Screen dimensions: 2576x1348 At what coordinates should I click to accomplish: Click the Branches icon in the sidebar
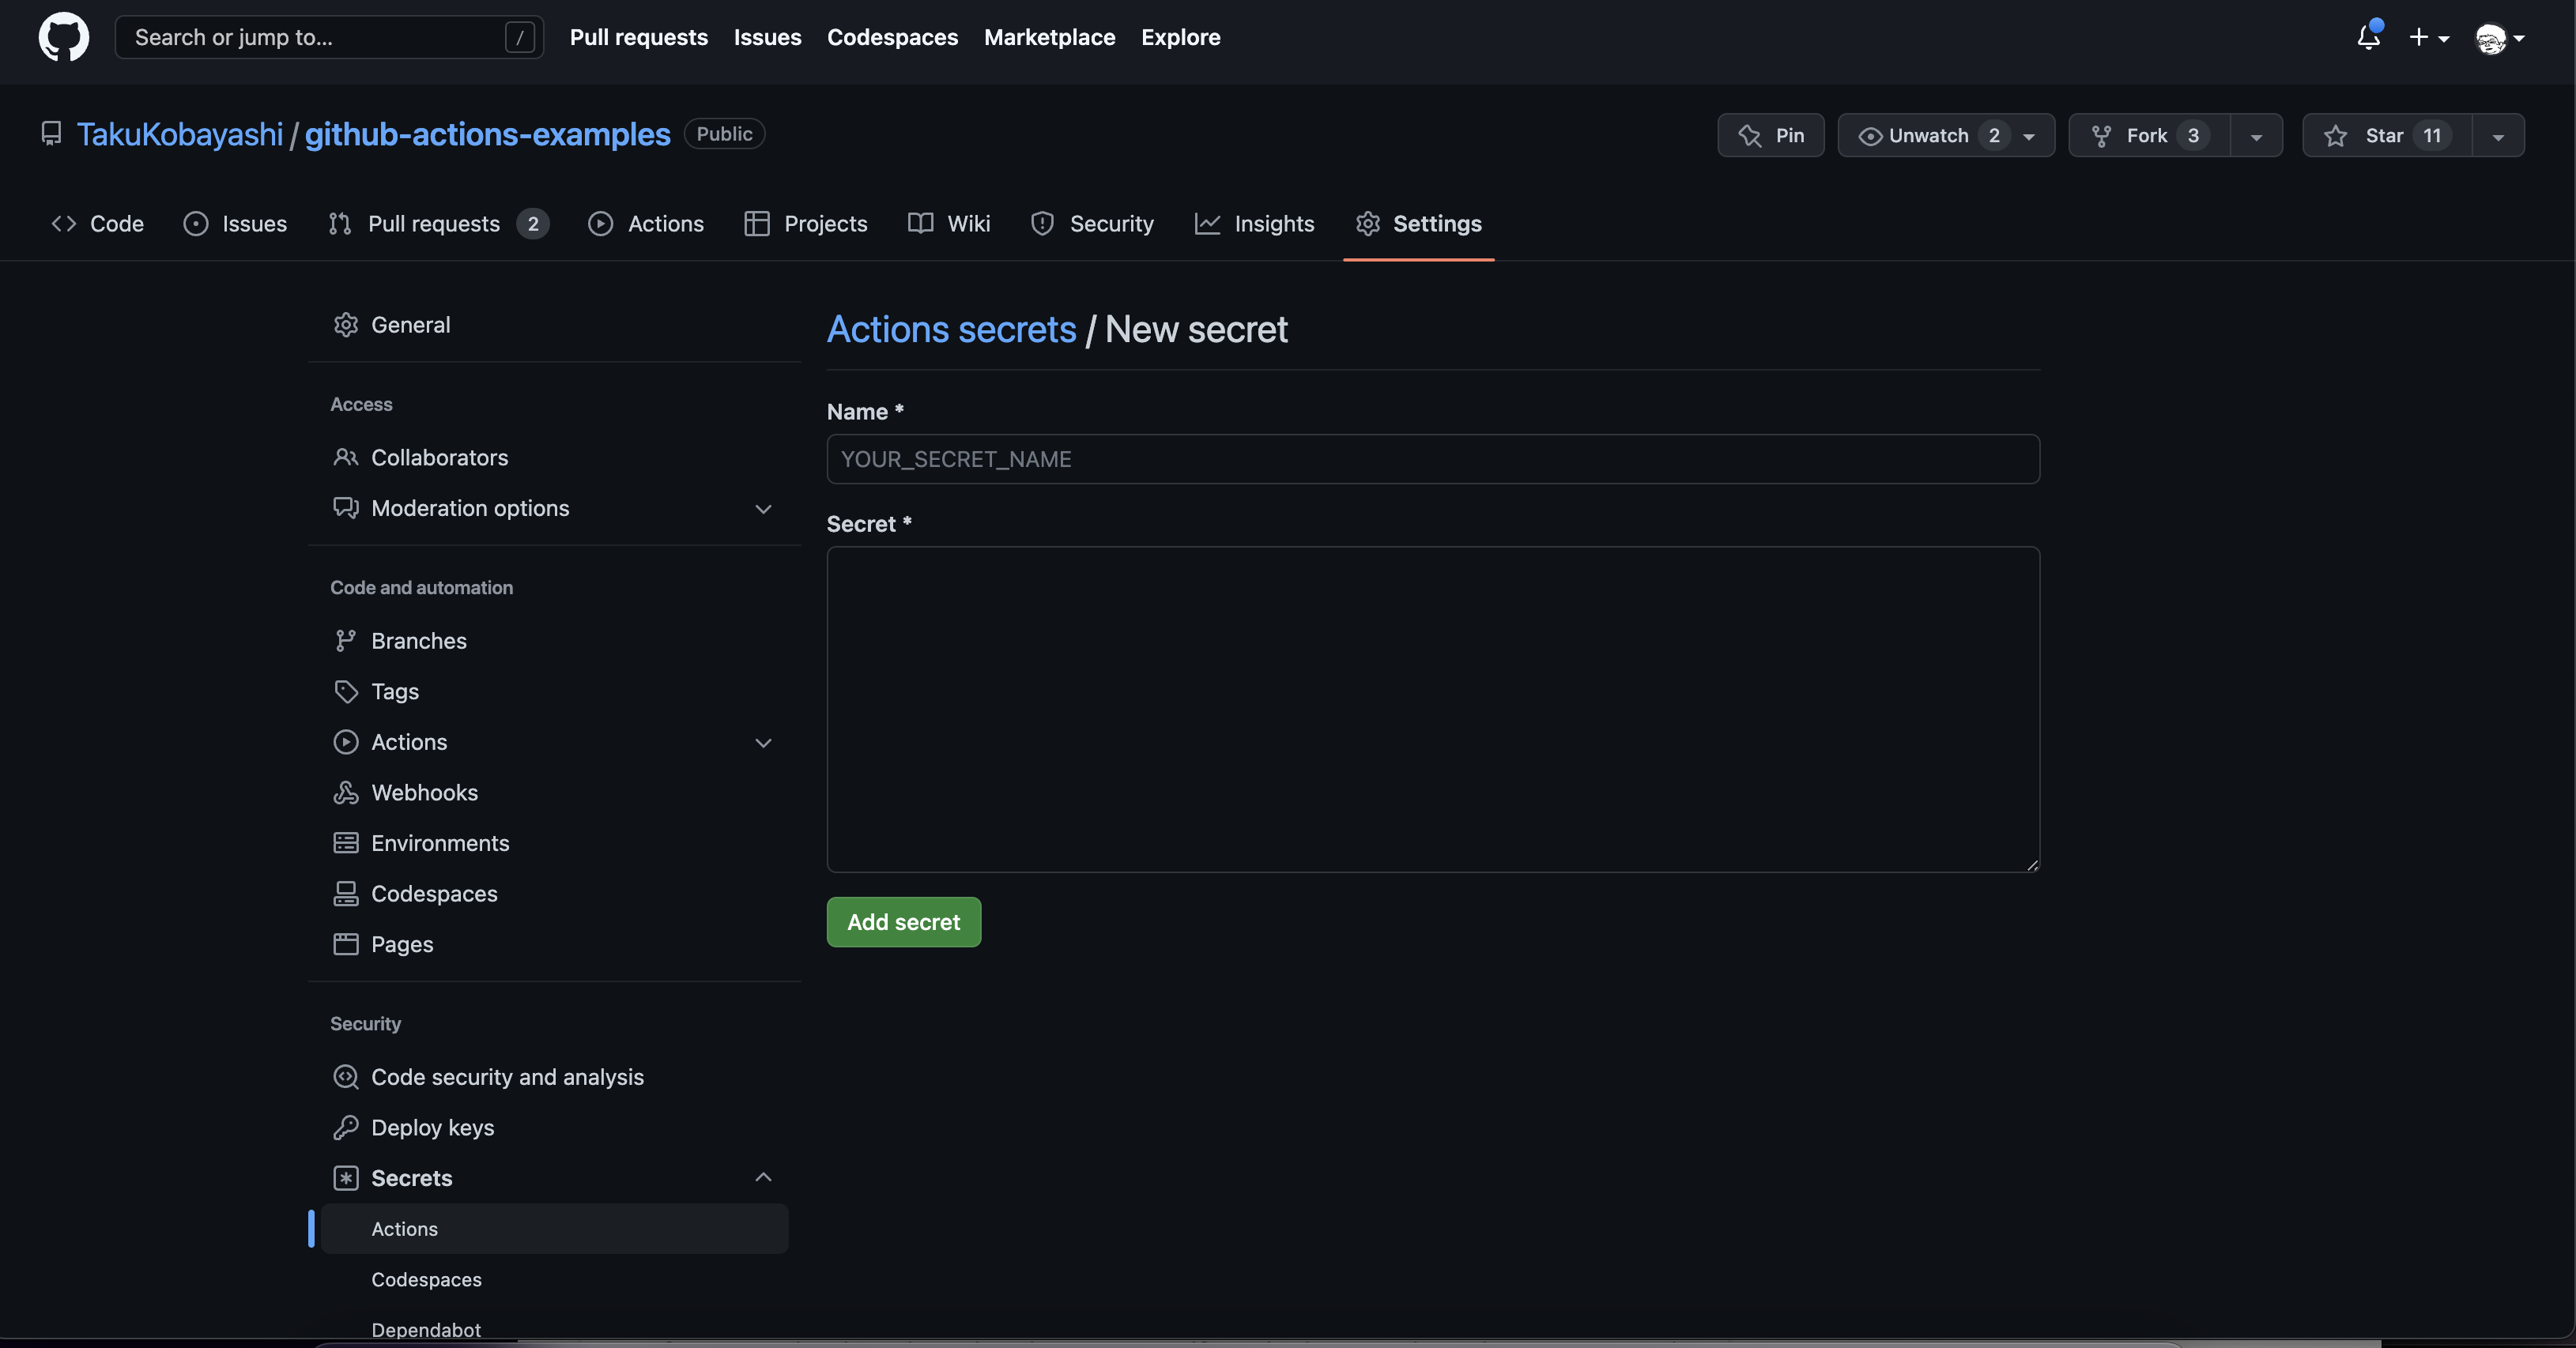pos(345,640)
